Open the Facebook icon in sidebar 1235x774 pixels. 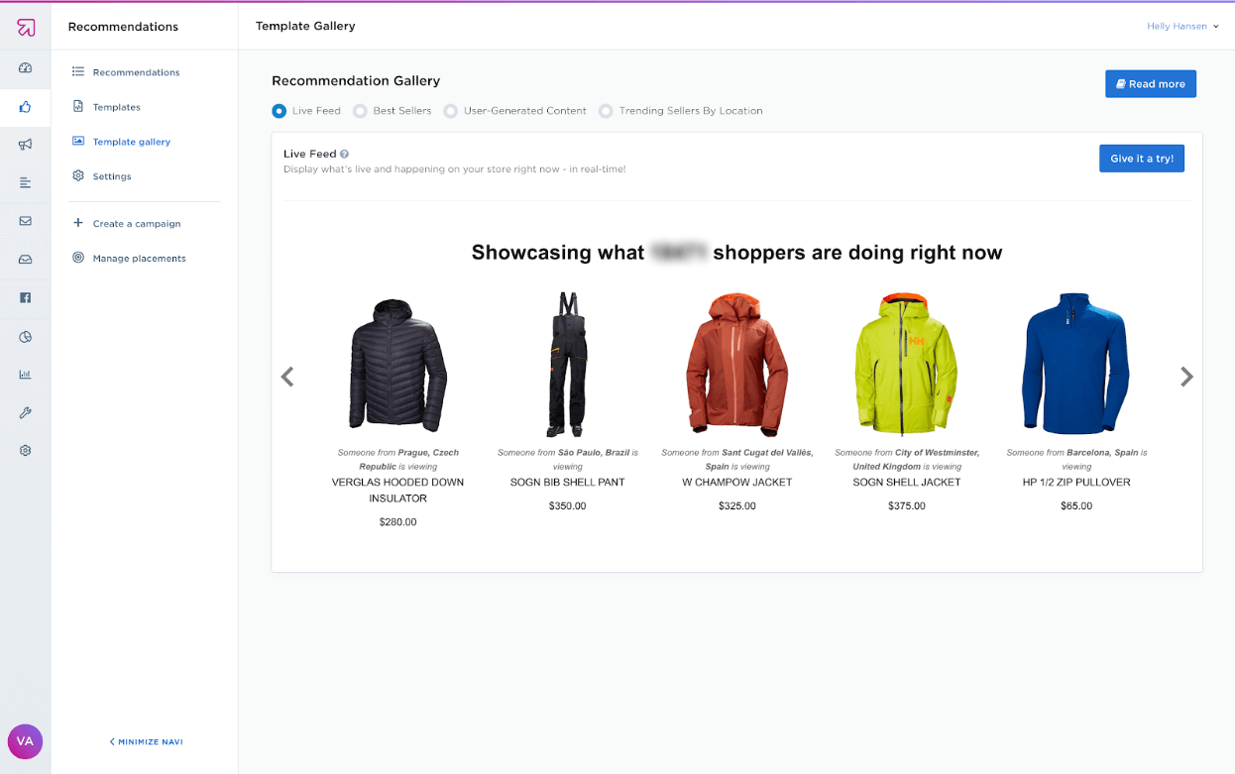26,297
